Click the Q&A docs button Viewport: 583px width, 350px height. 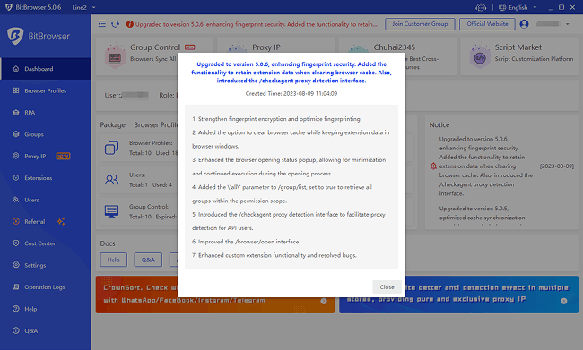148,260
